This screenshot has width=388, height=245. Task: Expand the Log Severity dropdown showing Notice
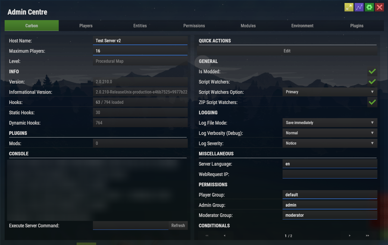click(330, 143)
